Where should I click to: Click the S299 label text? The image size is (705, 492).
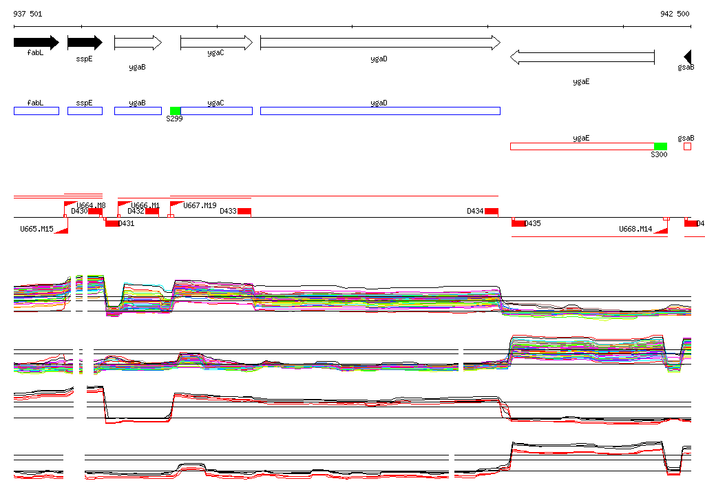[x=174, y=119]
